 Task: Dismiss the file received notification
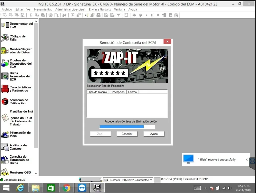247,159
